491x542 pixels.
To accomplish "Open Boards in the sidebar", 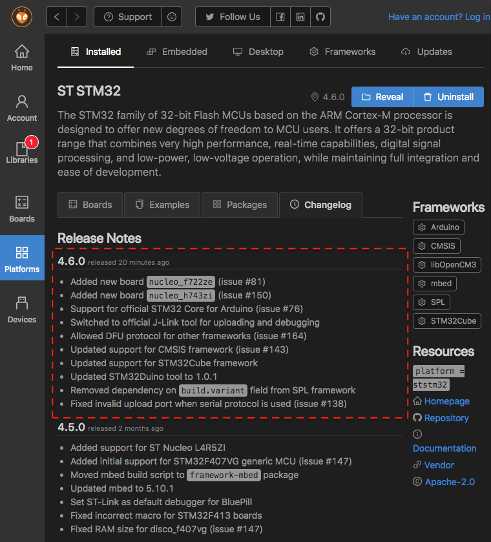I will (x=22, y=209).
